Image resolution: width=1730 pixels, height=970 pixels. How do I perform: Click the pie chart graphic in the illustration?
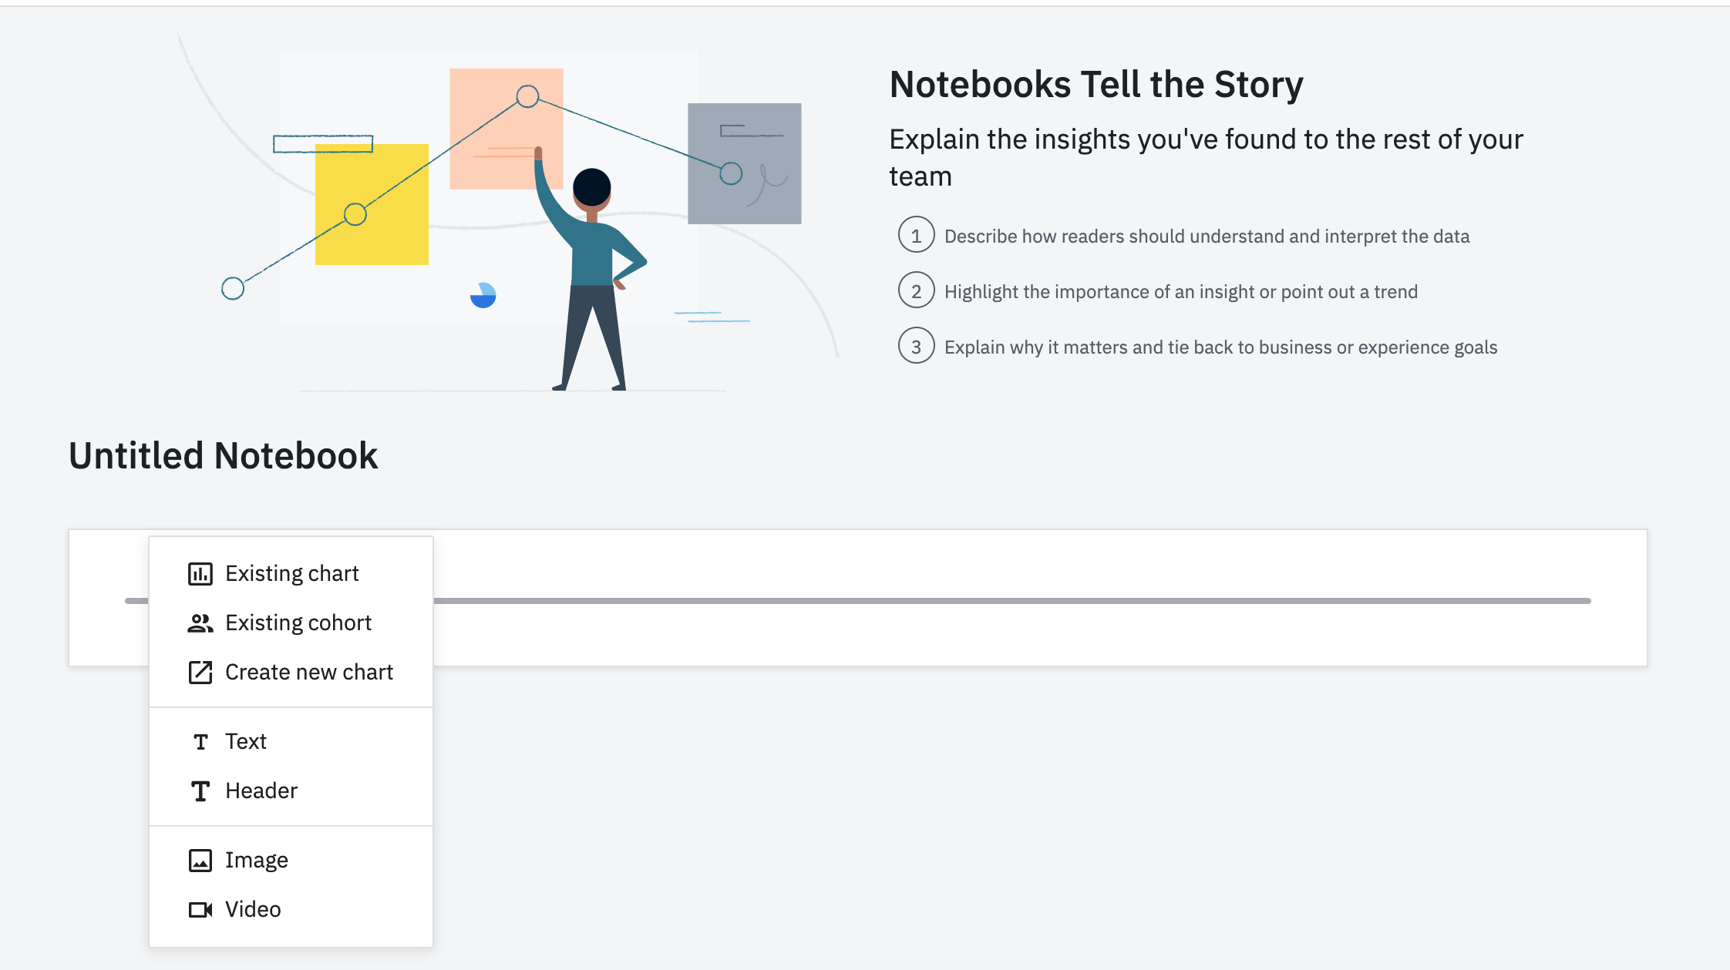click(483, 295)
